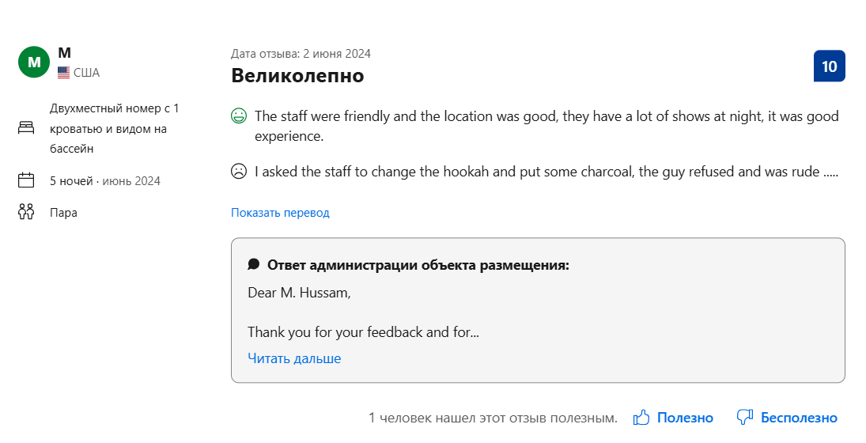
Task: Mark review as Бесполезно
Action: pyautogui.click(x=800, y=418)
